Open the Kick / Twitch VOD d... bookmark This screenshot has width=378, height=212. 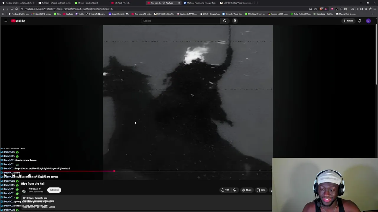tap(301, 14)
